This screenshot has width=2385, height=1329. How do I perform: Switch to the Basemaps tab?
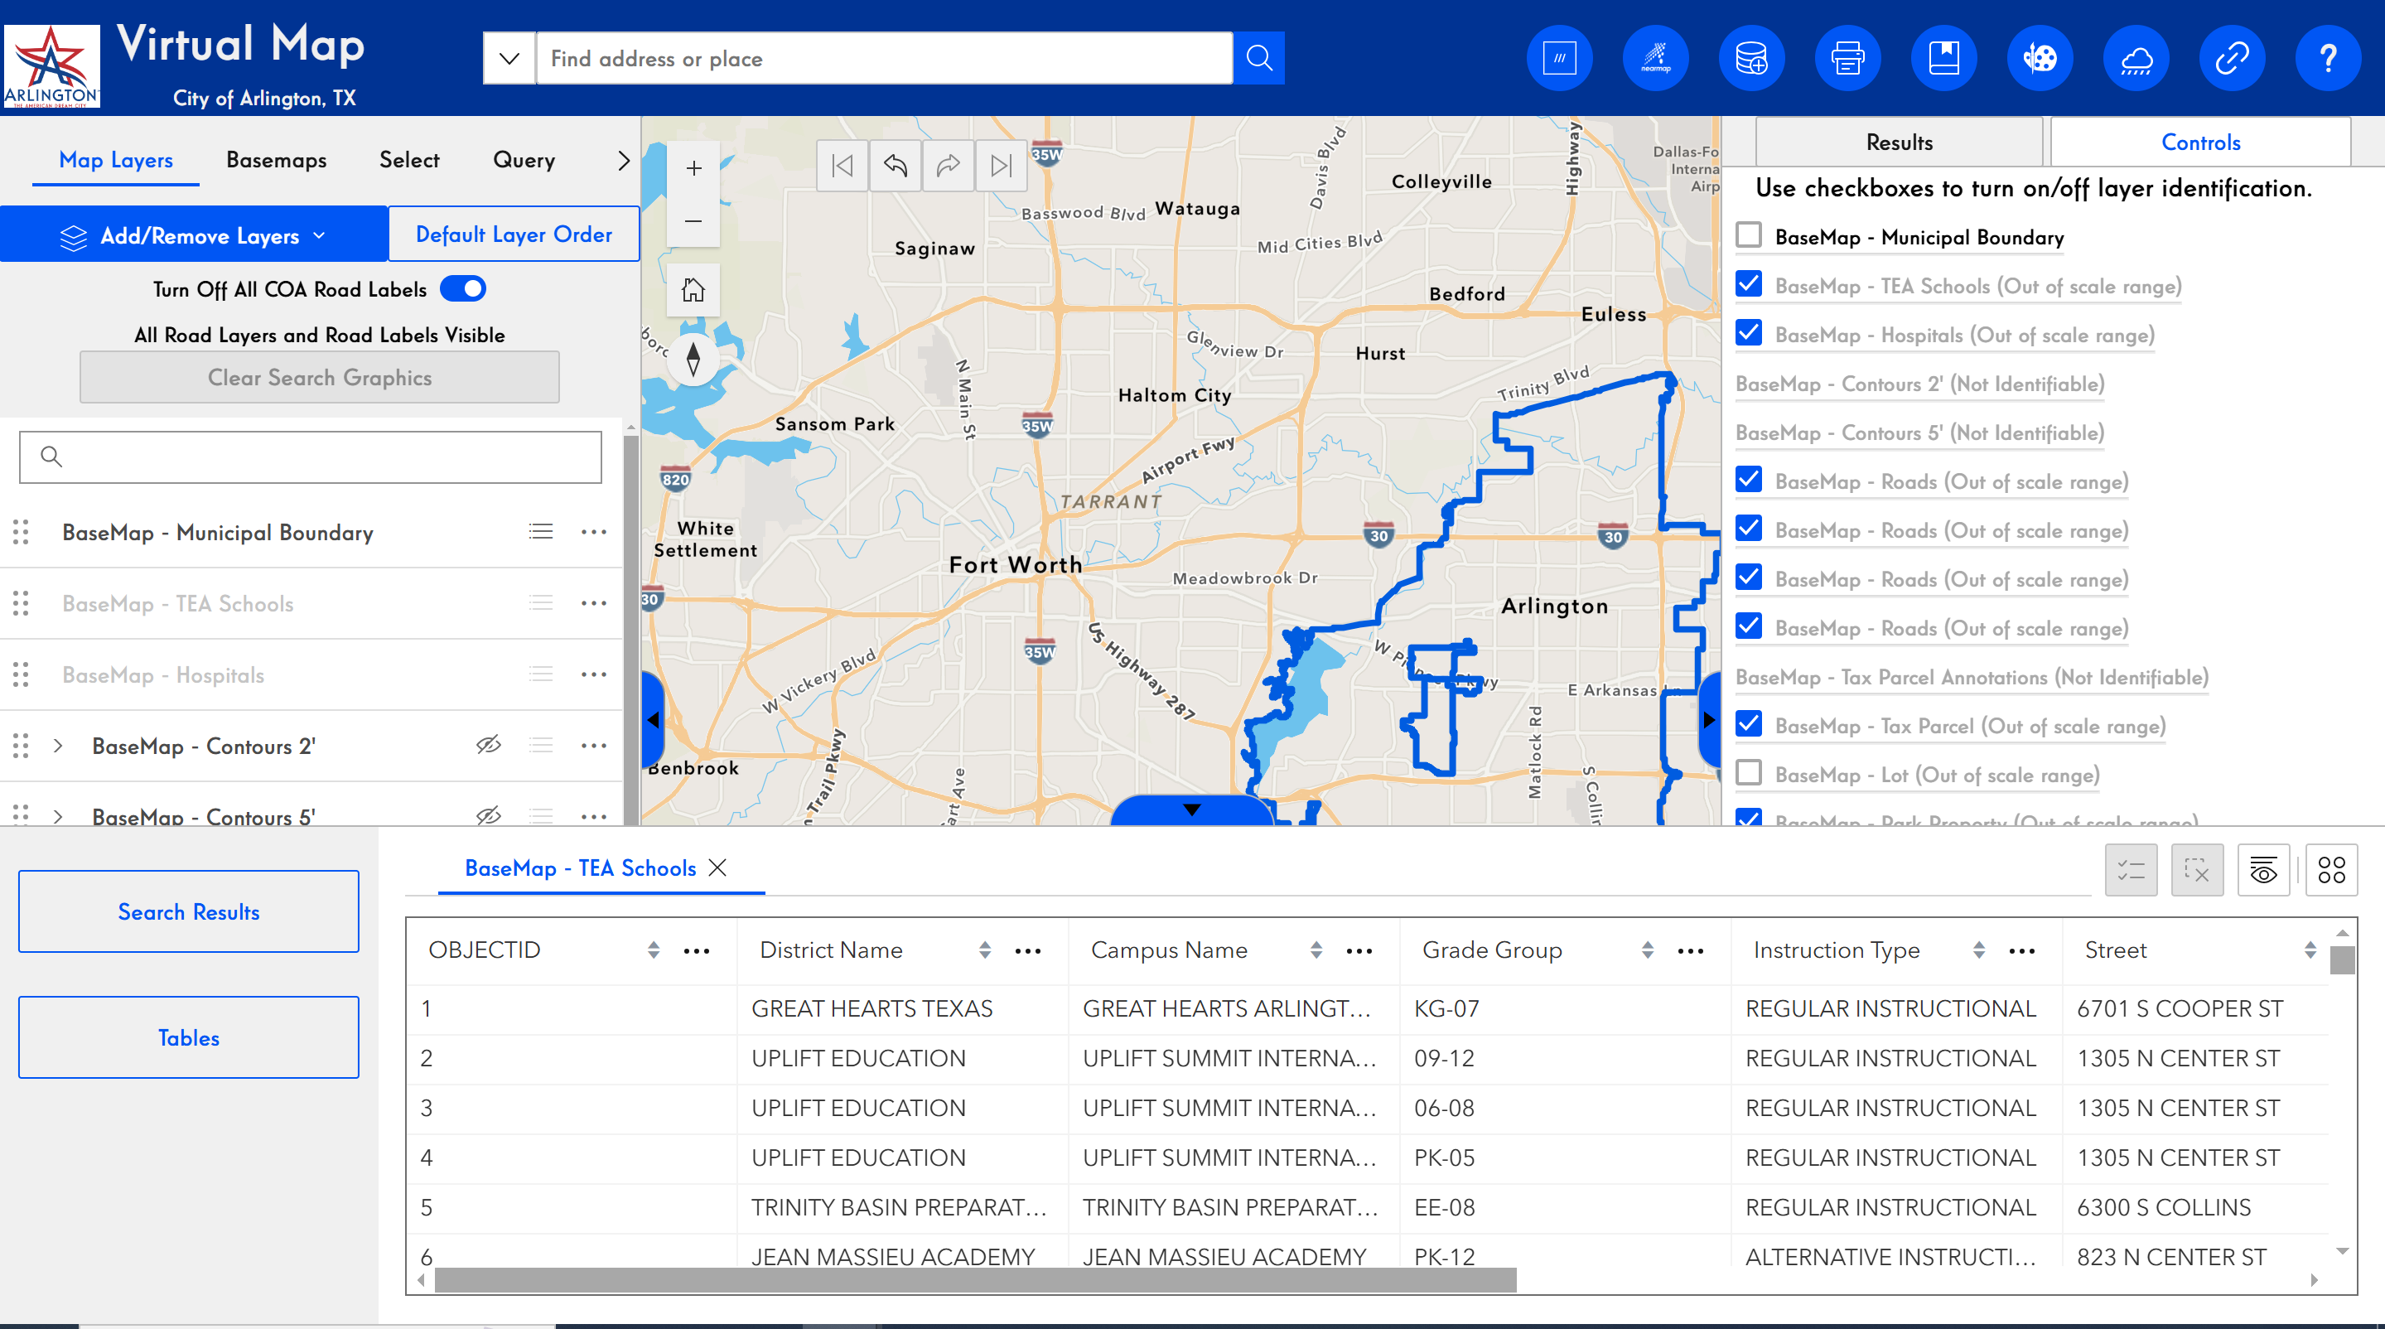click(x=275, y=159)
